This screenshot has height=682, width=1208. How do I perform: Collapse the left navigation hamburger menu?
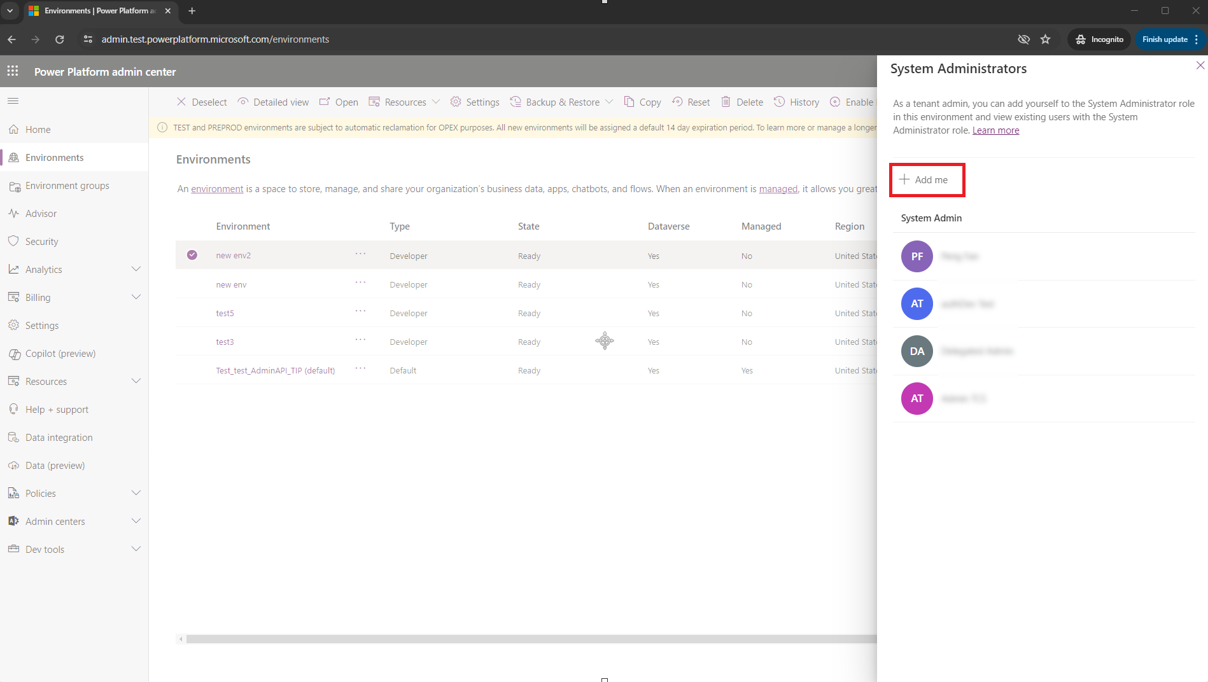(13, 101)
